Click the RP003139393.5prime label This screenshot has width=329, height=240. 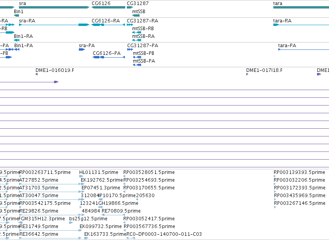[299, 172]
